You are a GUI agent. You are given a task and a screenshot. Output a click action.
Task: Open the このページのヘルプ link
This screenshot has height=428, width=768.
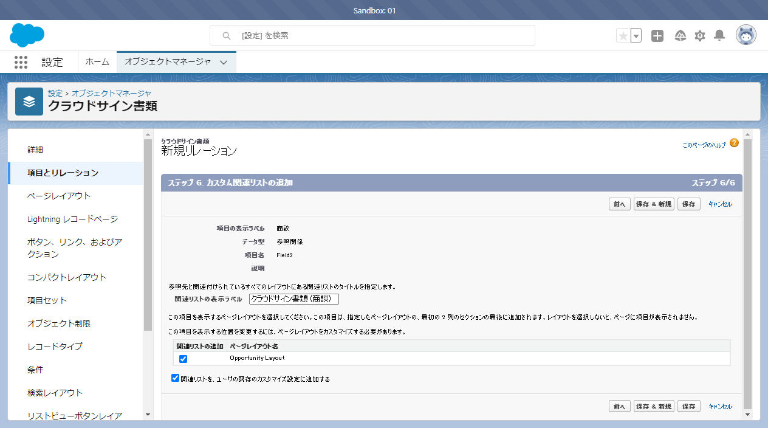tap(704, 145)
